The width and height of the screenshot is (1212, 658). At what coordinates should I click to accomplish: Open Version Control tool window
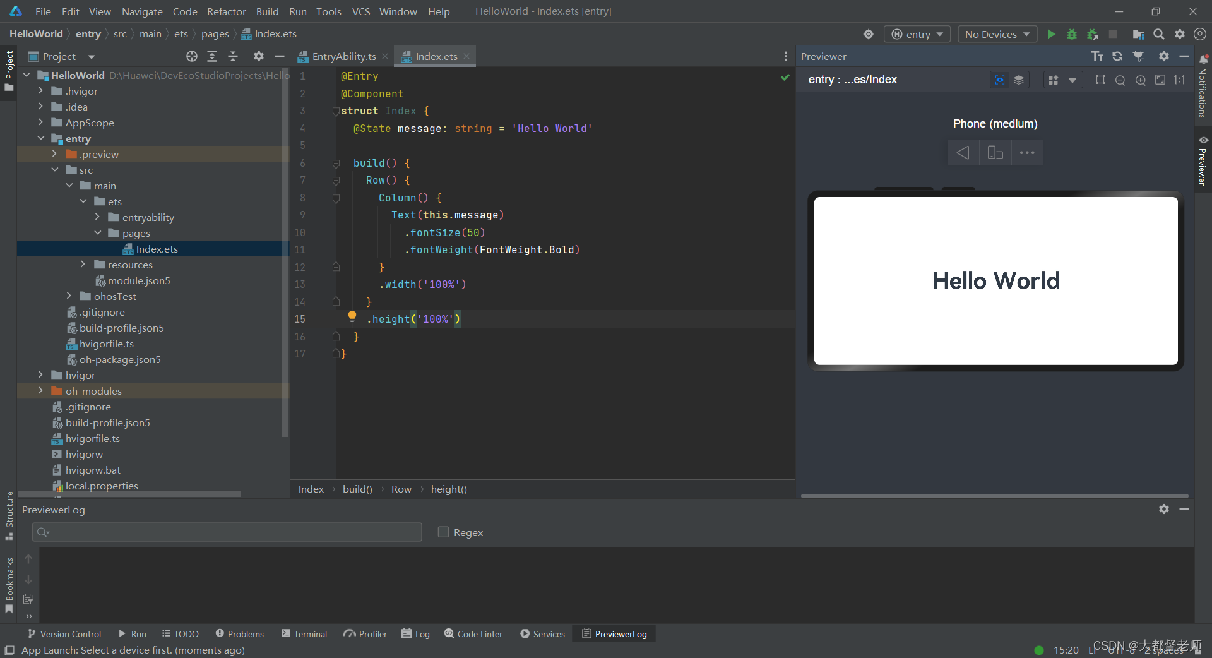pyautogui.click(x=64, y=633)
